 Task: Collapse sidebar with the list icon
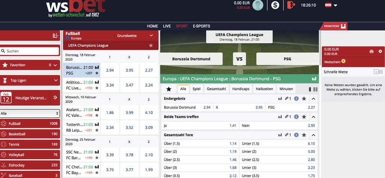click(55, 36)
